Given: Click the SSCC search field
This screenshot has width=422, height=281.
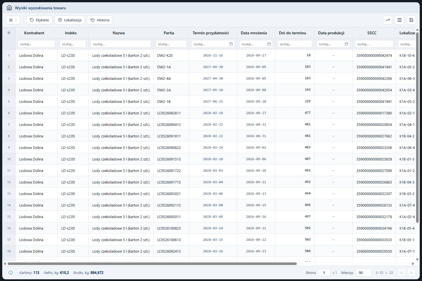Looking at the screenshot, I should coord(374,44).
